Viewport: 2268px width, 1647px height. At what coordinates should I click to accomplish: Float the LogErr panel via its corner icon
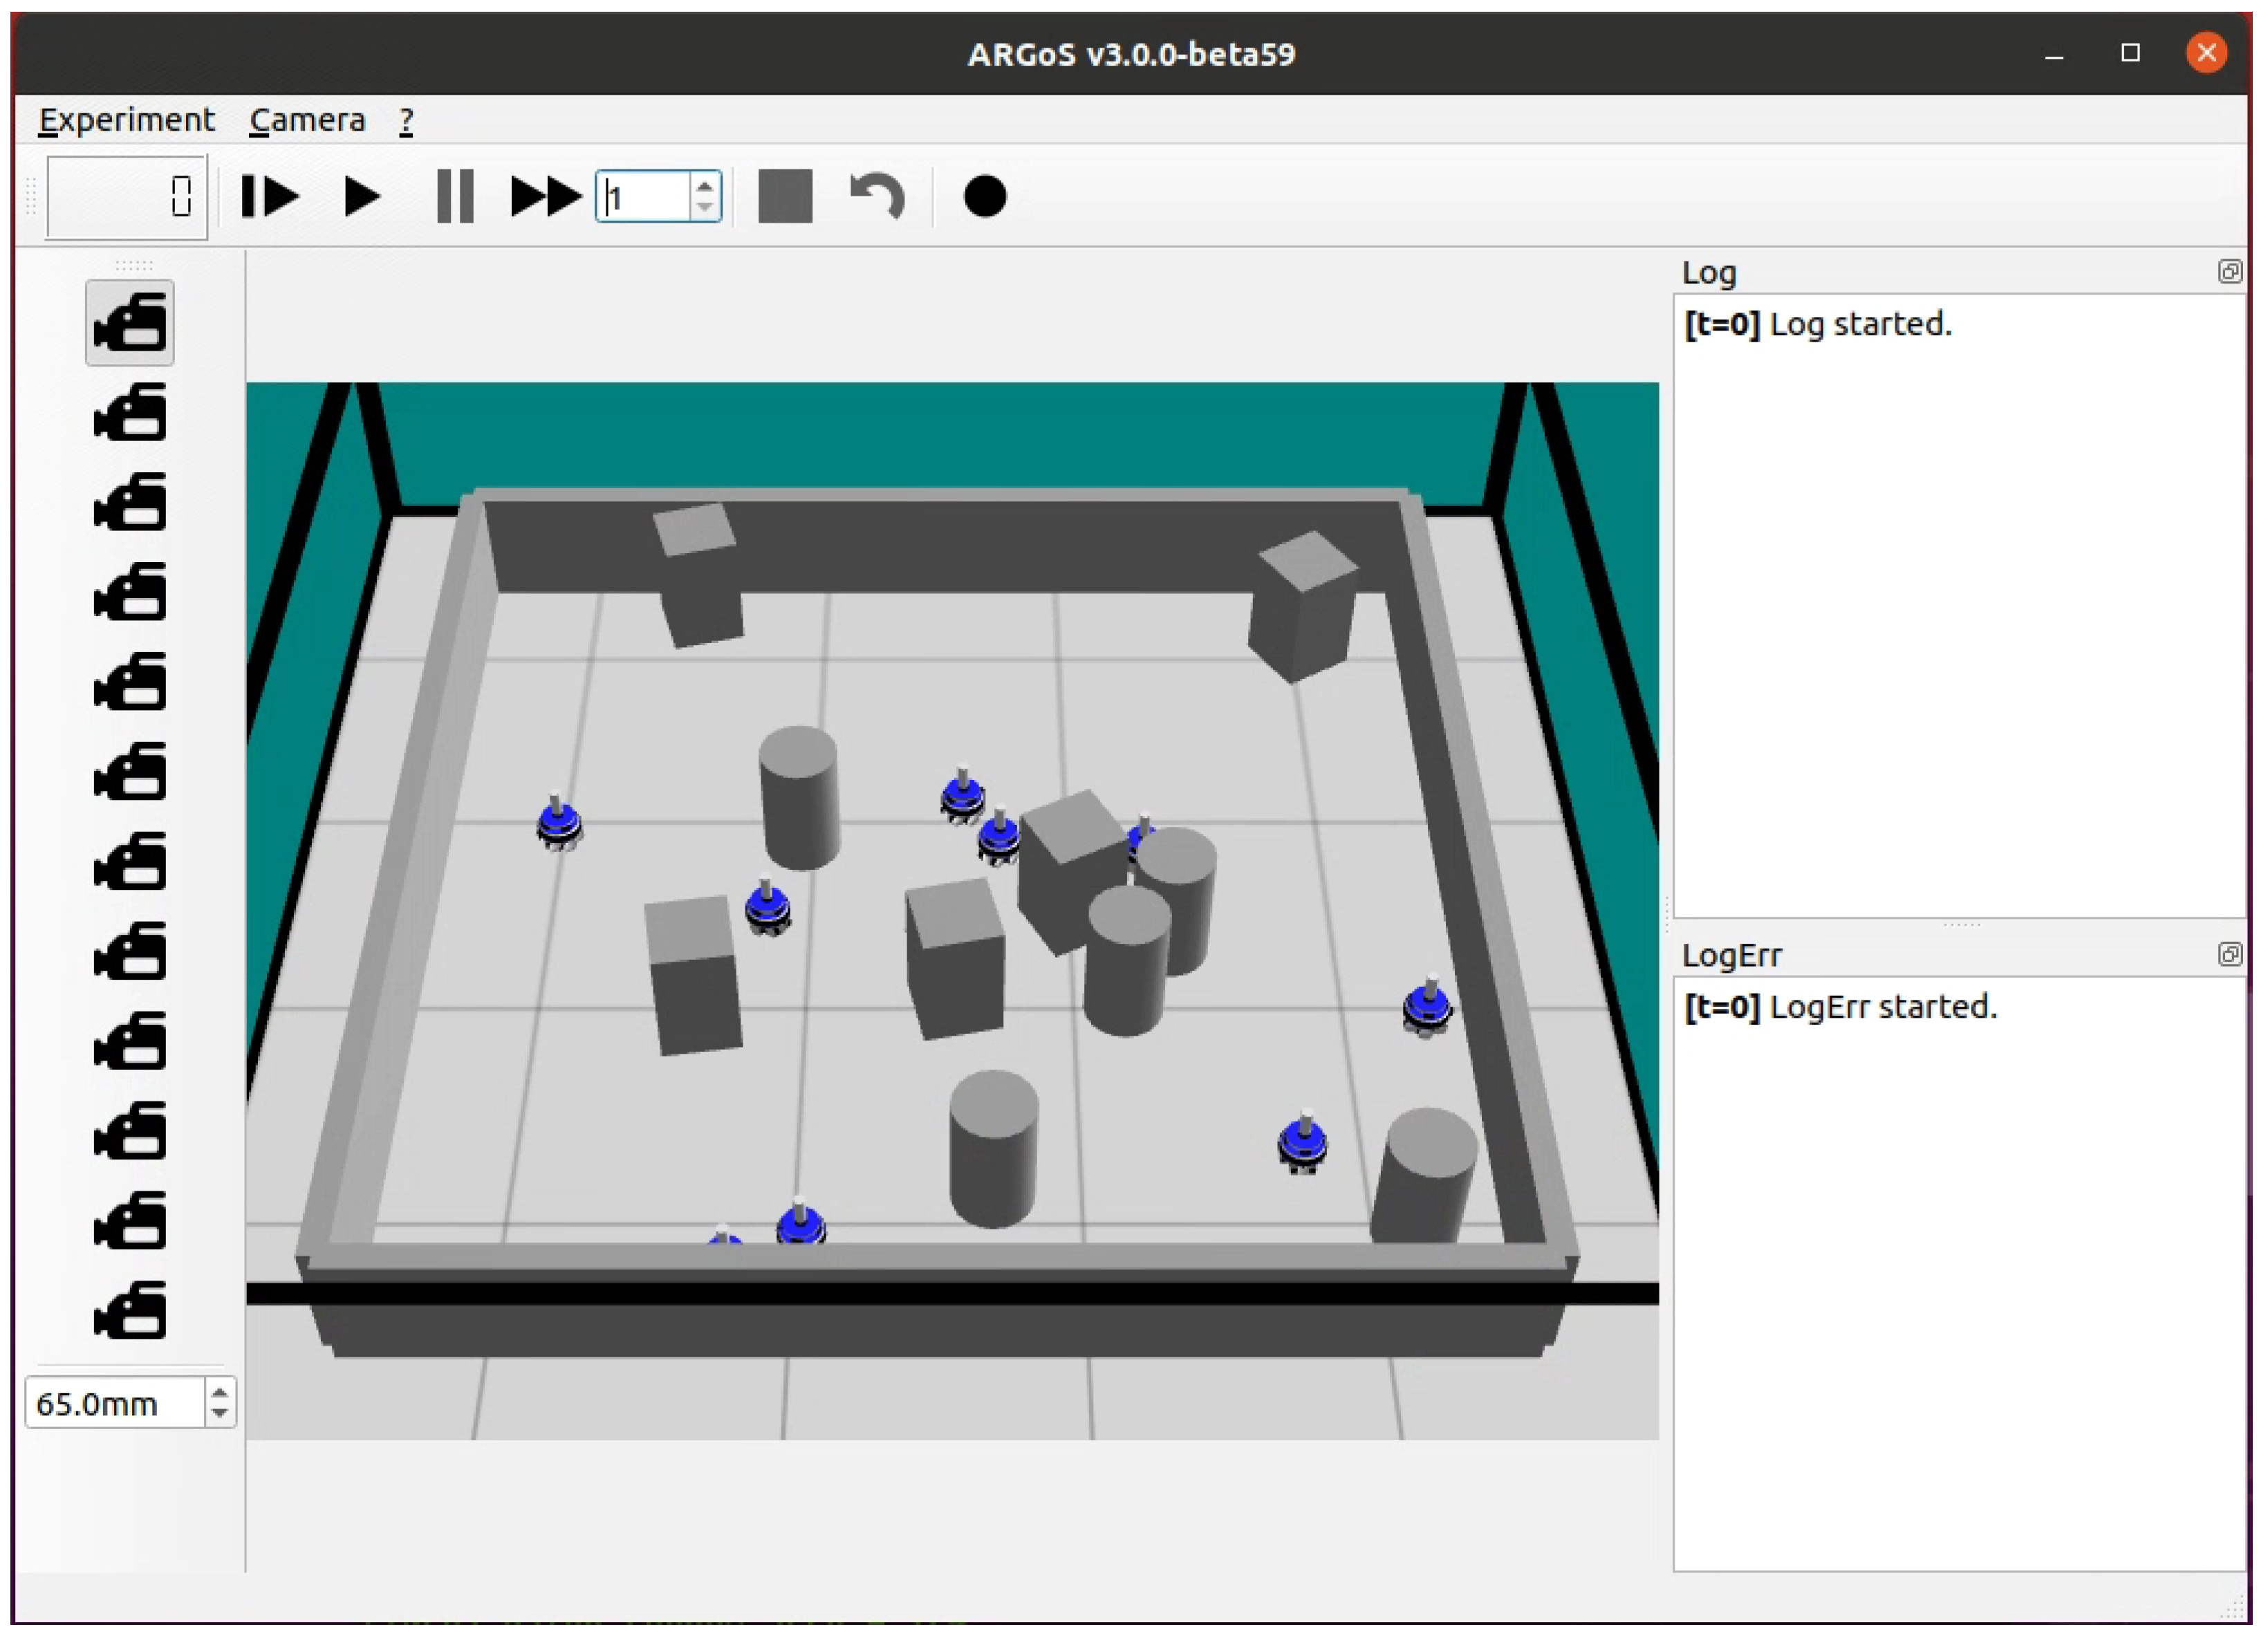[x=2229, y=954]
